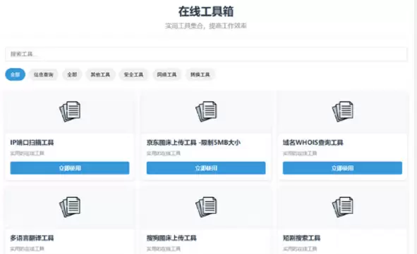This screenshot has width=417, height=254.
Task: Click 立即使用 under IP端口扫描工具
Action: tap(70, 168)
